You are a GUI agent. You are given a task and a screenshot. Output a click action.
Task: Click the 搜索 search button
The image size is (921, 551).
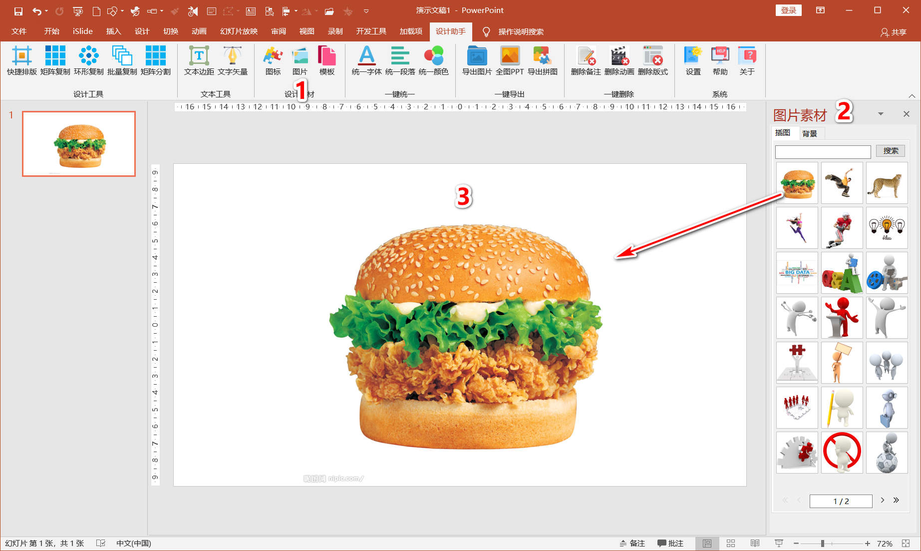tap(891, 151)
